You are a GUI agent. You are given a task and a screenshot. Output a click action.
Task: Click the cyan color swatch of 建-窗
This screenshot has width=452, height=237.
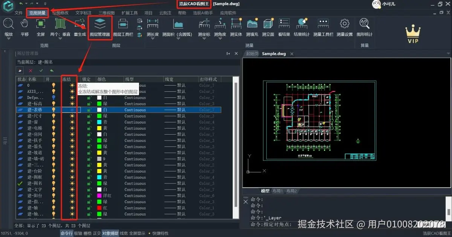(99, 122)
